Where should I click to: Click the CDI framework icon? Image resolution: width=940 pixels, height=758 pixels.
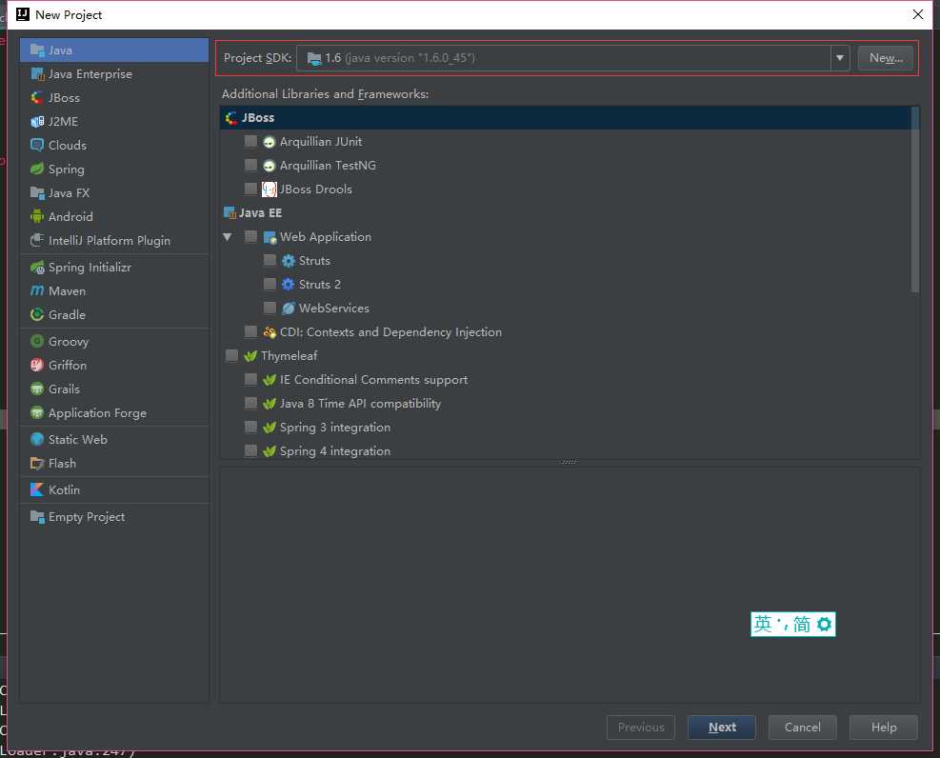tap(270, 332)
